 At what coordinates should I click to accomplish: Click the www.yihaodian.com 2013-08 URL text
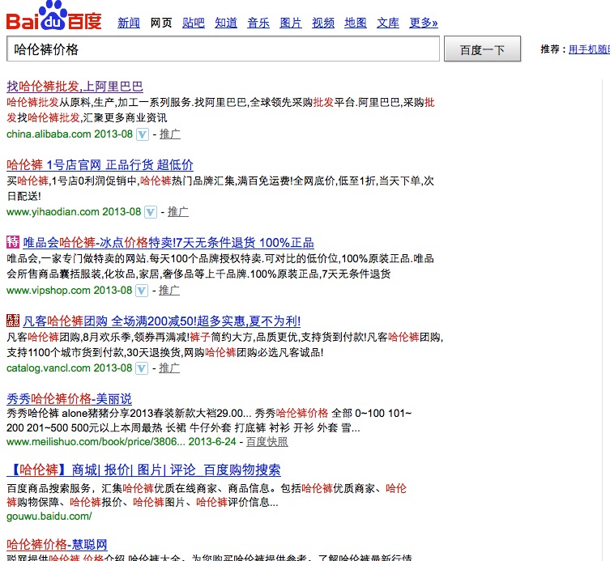[x=74, y=212]
